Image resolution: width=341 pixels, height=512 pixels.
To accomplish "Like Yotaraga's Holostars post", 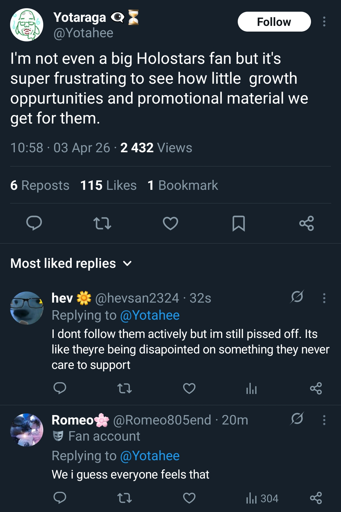I will pyautogui.click(x=170, y=223).
